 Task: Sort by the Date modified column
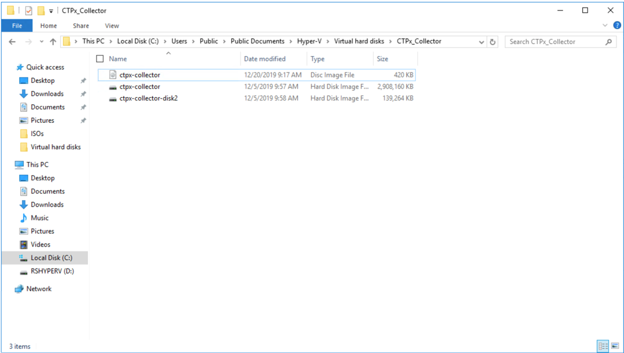click(265, 58)
